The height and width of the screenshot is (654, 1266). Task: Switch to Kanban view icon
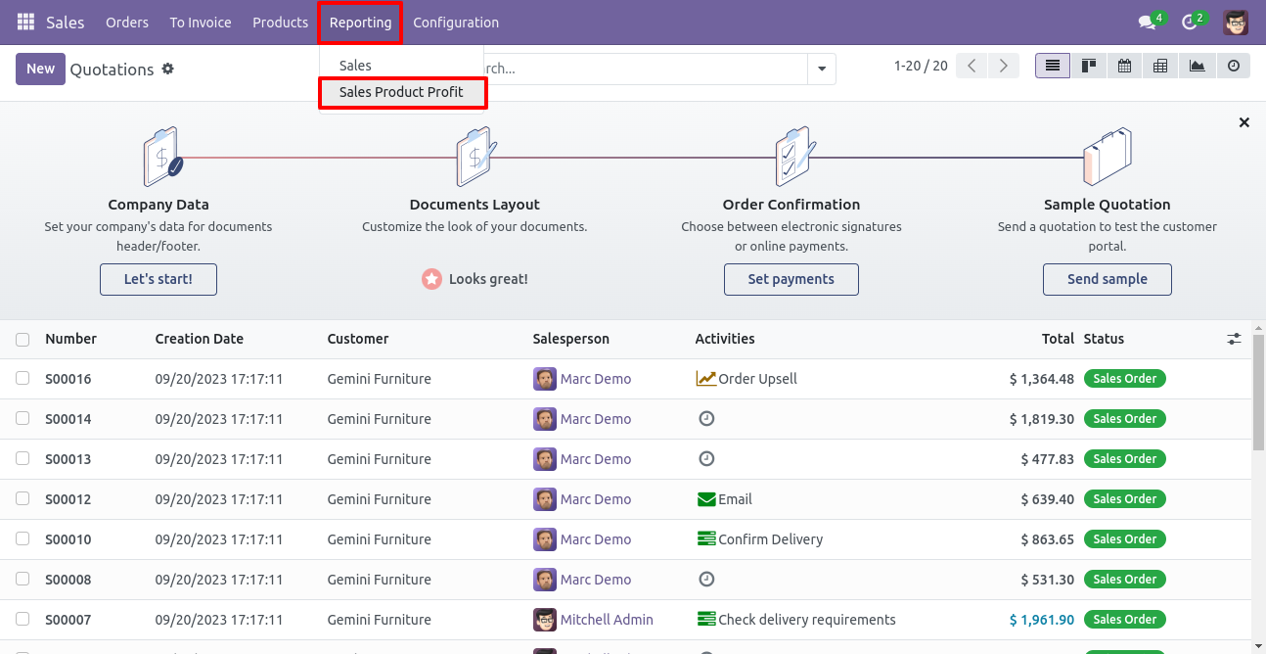point(1089,66)
